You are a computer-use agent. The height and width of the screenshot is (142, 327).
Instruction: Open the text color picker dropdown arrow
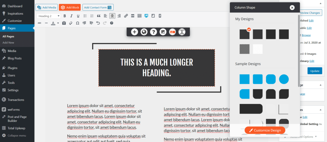tap(58, 23)
